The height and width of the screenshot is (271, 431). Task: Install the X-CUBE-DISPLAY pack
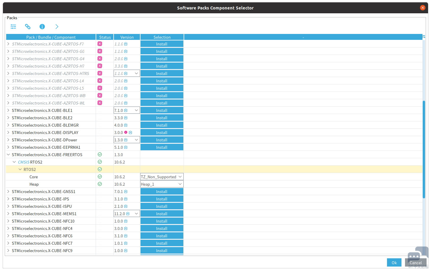(x=162, y=132)
